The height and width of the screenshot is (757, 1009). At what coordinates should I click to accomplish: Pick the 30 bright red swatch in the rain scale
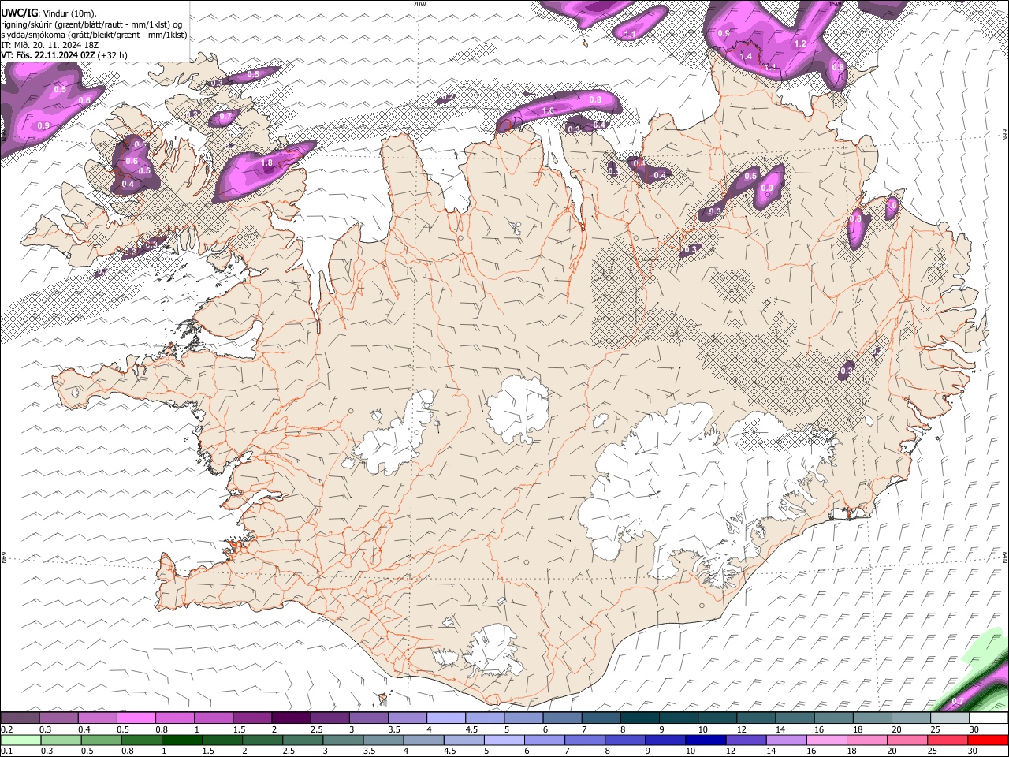point(989,740)
